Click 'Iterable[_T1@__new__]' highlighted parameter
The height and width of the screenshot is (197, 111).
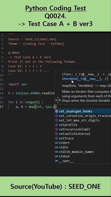(x=81, y=79)
